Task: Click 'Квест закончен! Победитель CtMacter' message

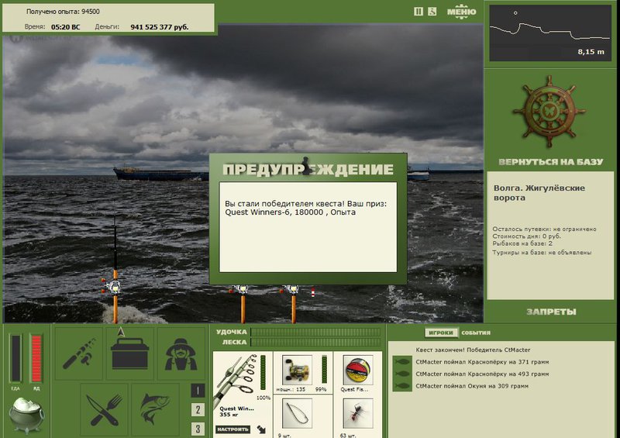Action: coord(473,350)
